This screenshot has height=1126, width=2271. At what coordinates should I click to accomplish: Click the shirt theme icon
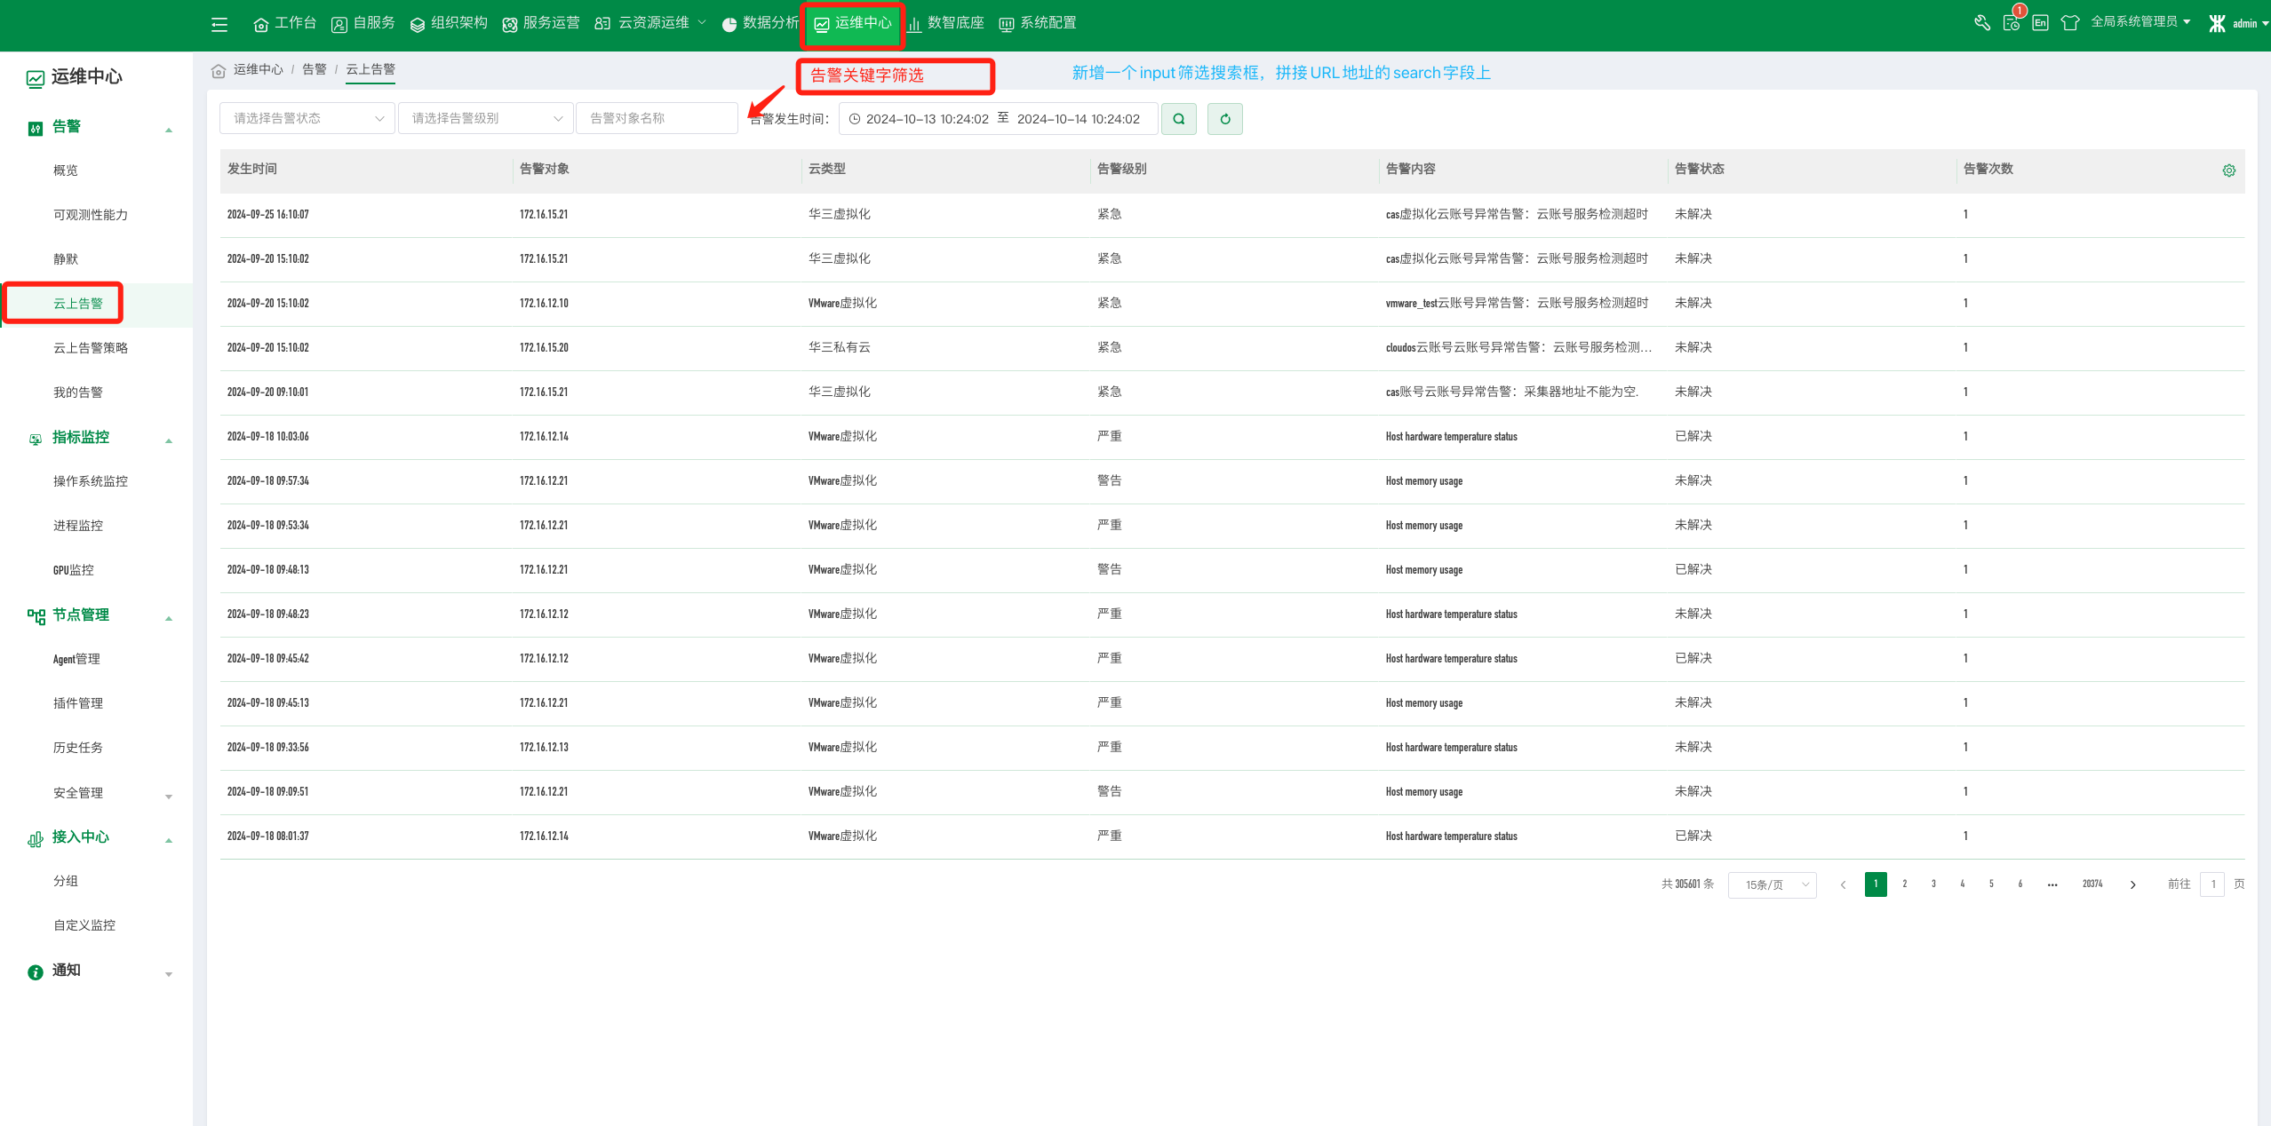[2070, 23]
